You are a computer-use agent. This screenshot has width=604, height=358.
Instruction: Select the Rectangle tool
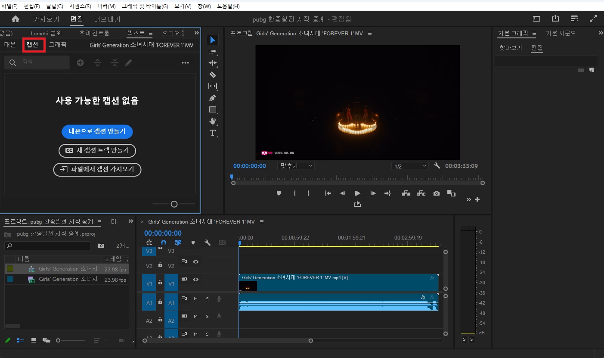point(213,109)
